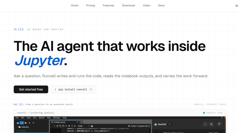The image size is (238, 133).
Task: Close the Untitled.ipynb tab
Action: tap(77, 122)
